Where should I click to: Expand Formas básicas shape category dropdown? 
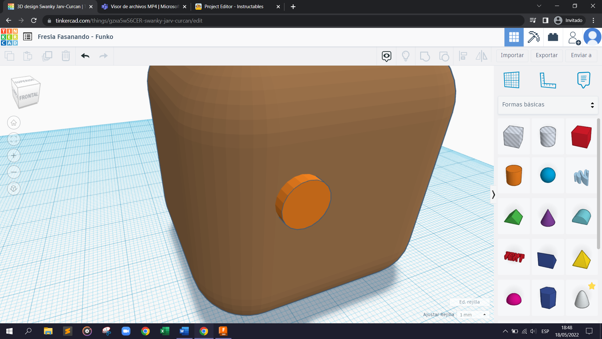point(548,105)
